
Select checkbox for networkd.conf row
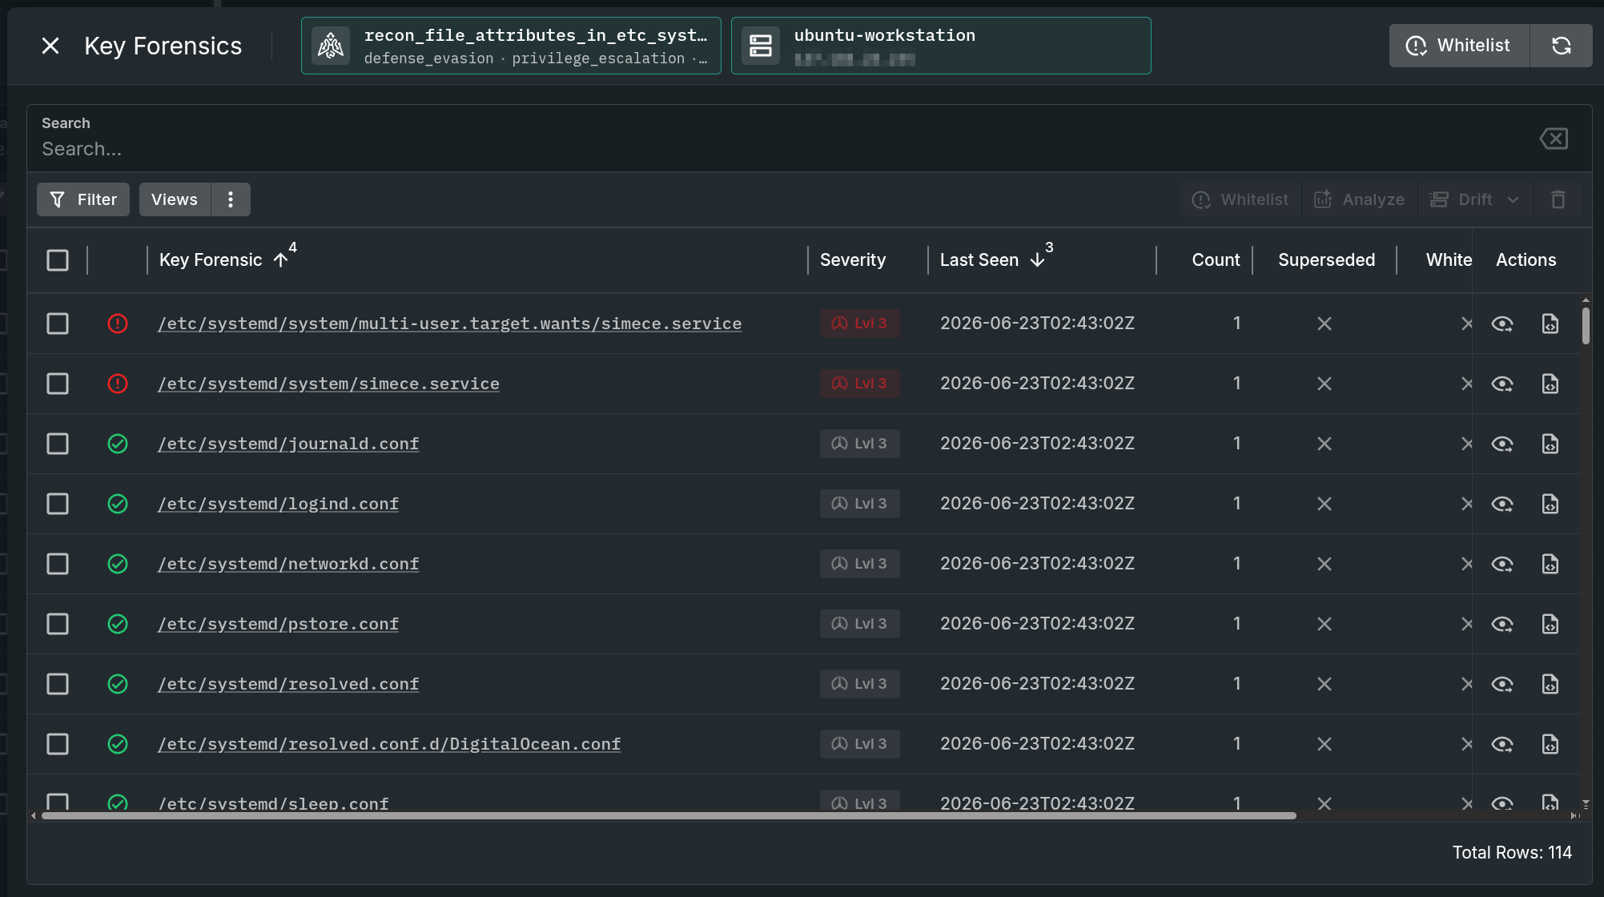pyautogui.click(x=58, y=564)
